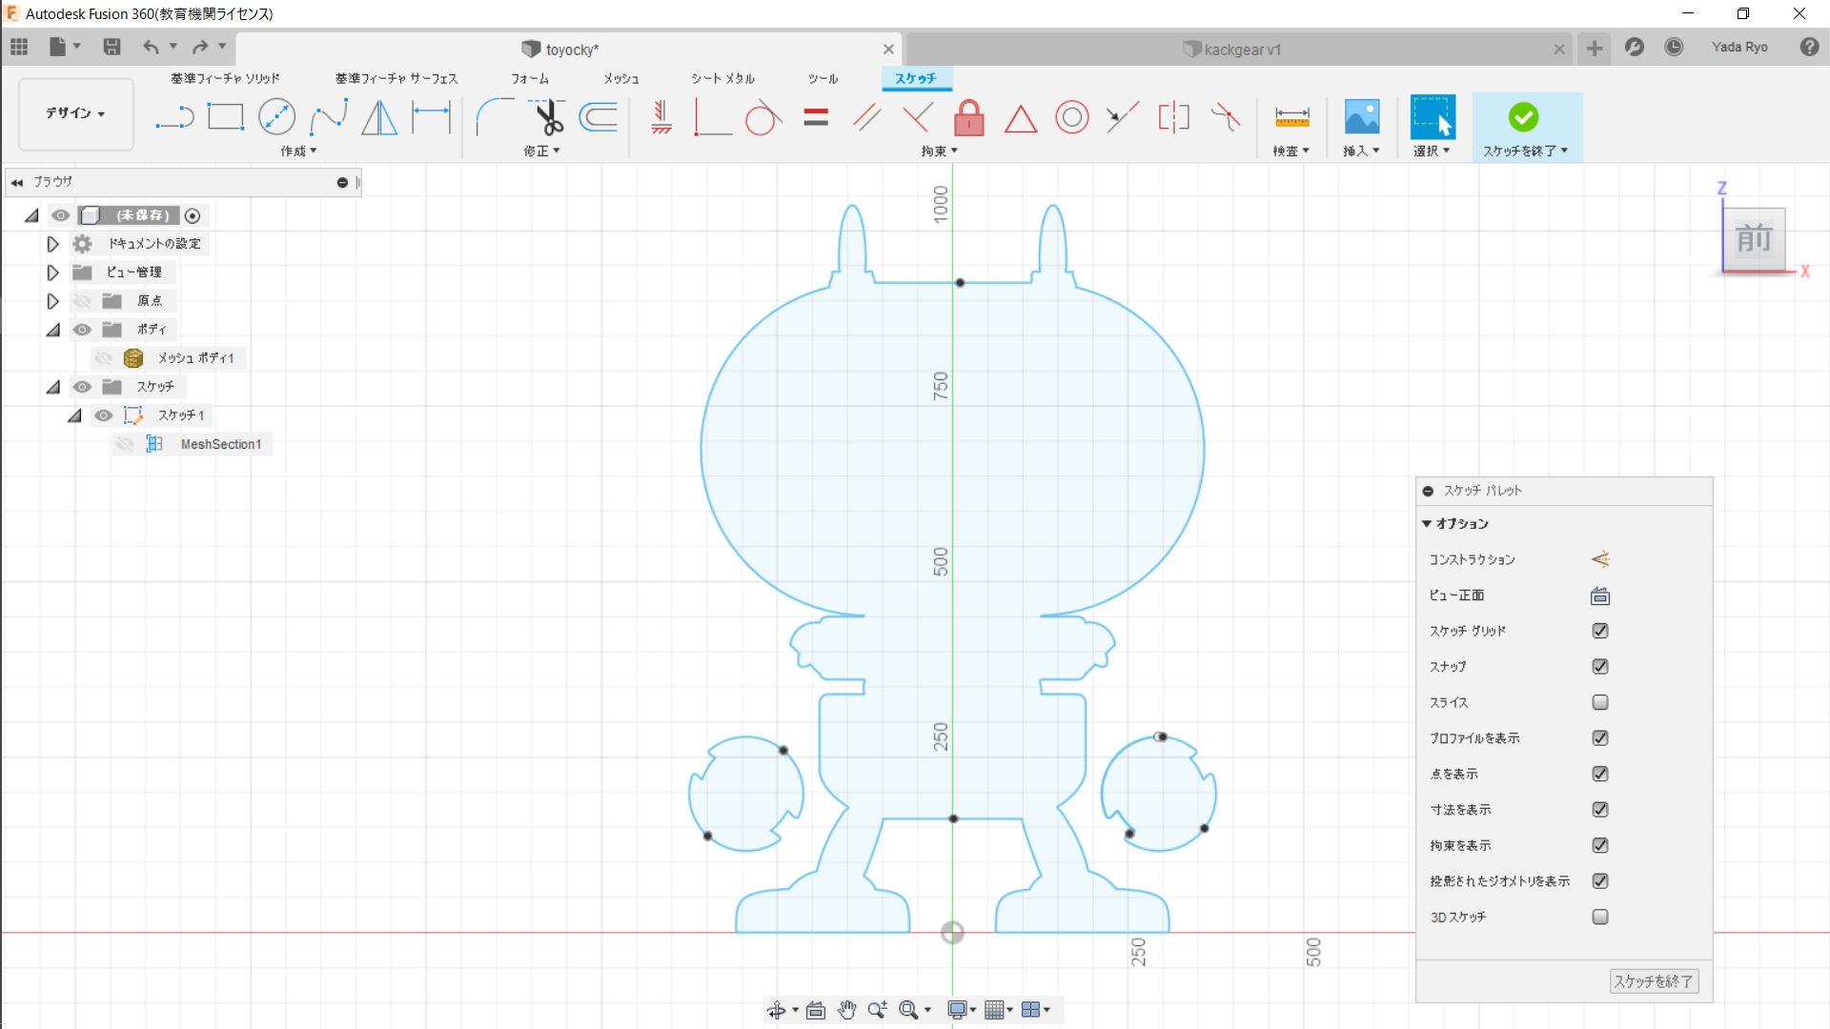Open the デザイン workspace dropdown
This screenshot has height=1029, width=1830.
(x=75, y=113)
